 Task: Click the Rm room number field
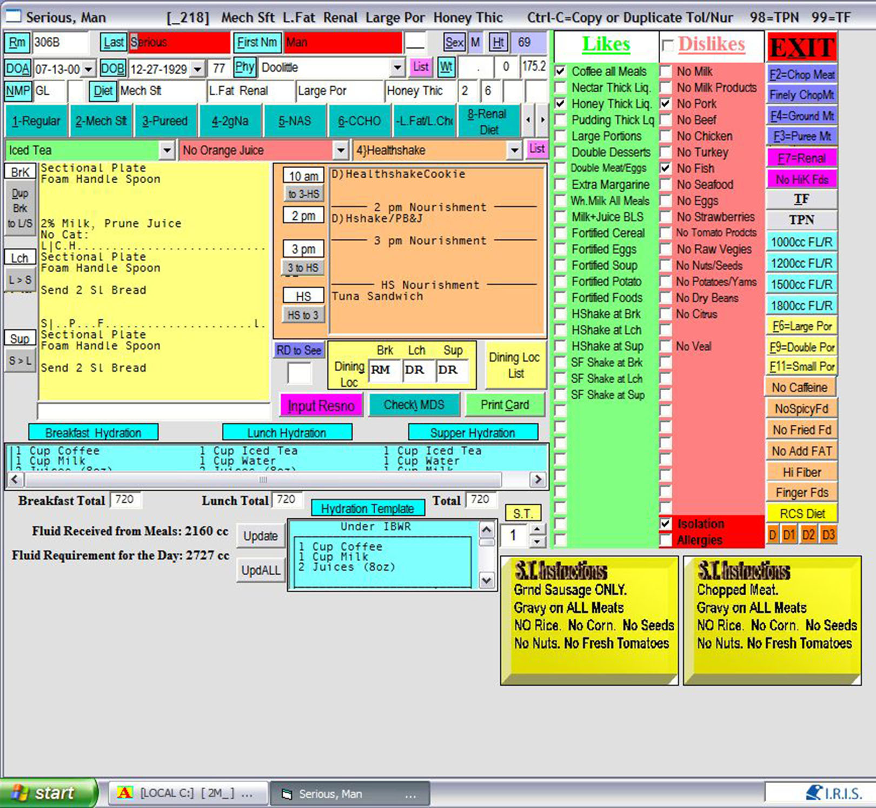(60, 42)
